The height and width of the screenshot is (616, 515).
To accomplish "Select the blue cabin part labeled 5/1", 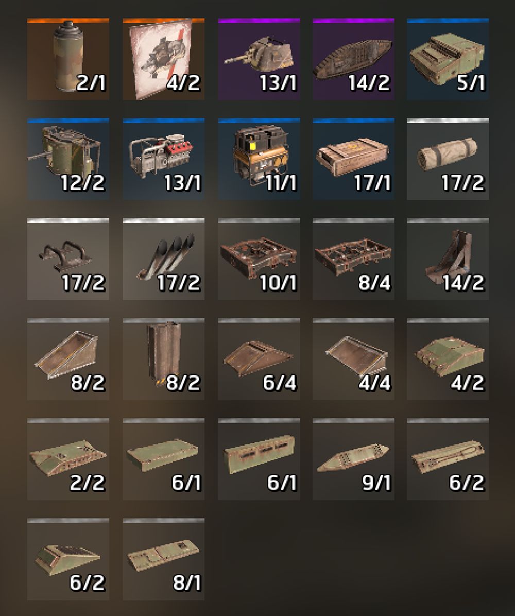I will (x=448, y=59).
